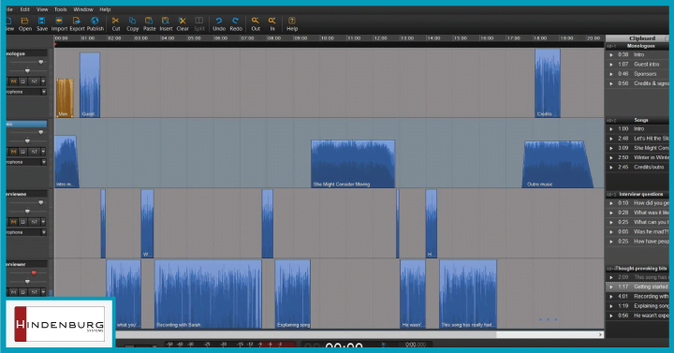Play the Winter in Winter song preview
The image size is (674, 353).
[611, 158]
